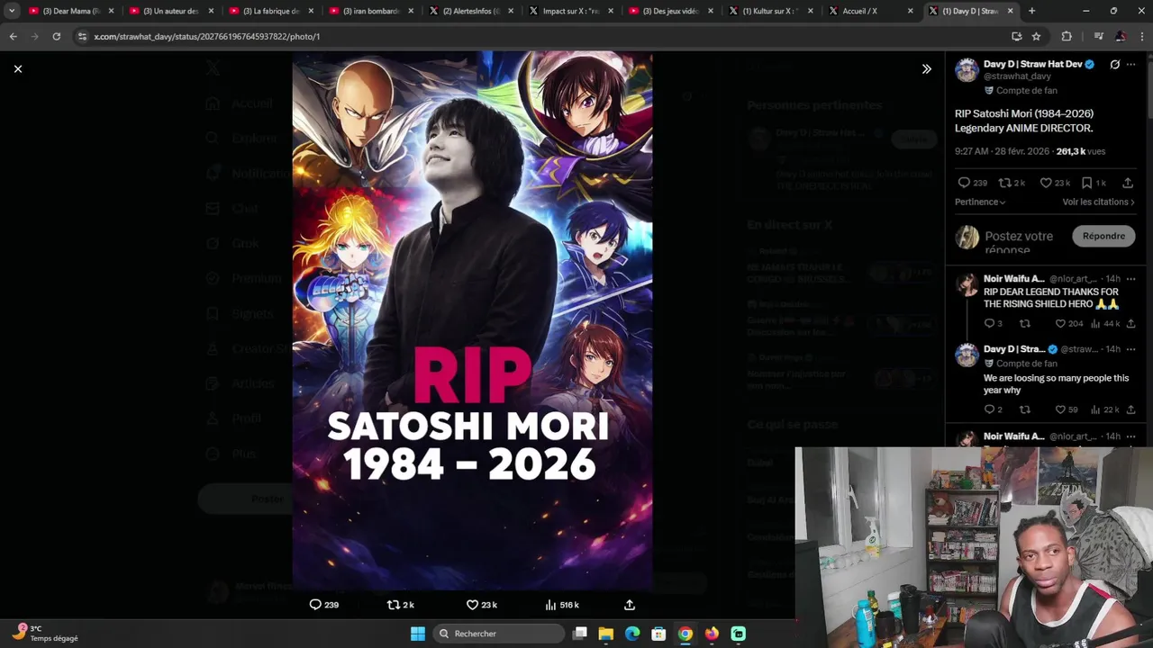The width and height of the screenshot is (1153, 648).
Task: Open Google Chrome from the taskbar
Action: tap(685, 634)
